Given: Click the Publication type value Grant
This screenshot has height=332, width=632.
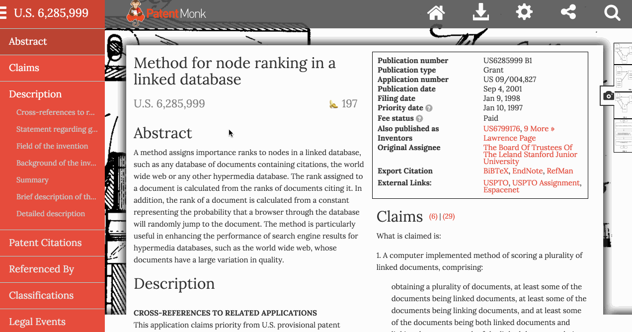Looking at the screenshot, I should pyautogui.click(x=493, y=70).
